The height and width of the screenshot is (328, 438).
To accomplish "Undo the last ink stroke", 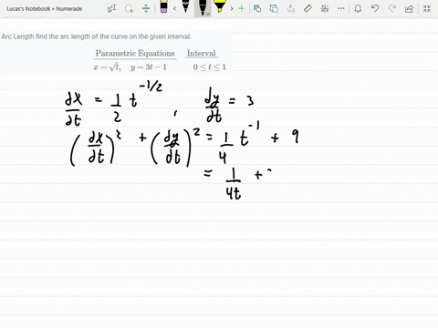I will [375, 8].
